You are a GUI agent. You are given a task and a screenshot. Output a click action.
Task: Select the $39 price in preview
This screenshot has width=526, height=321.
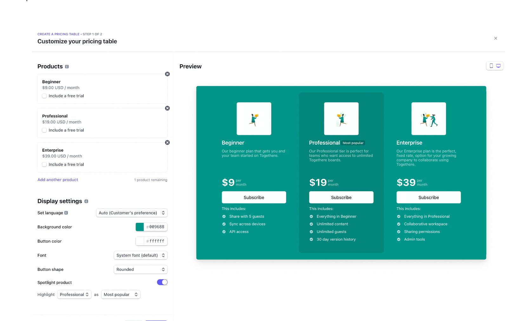coord(406,182)
